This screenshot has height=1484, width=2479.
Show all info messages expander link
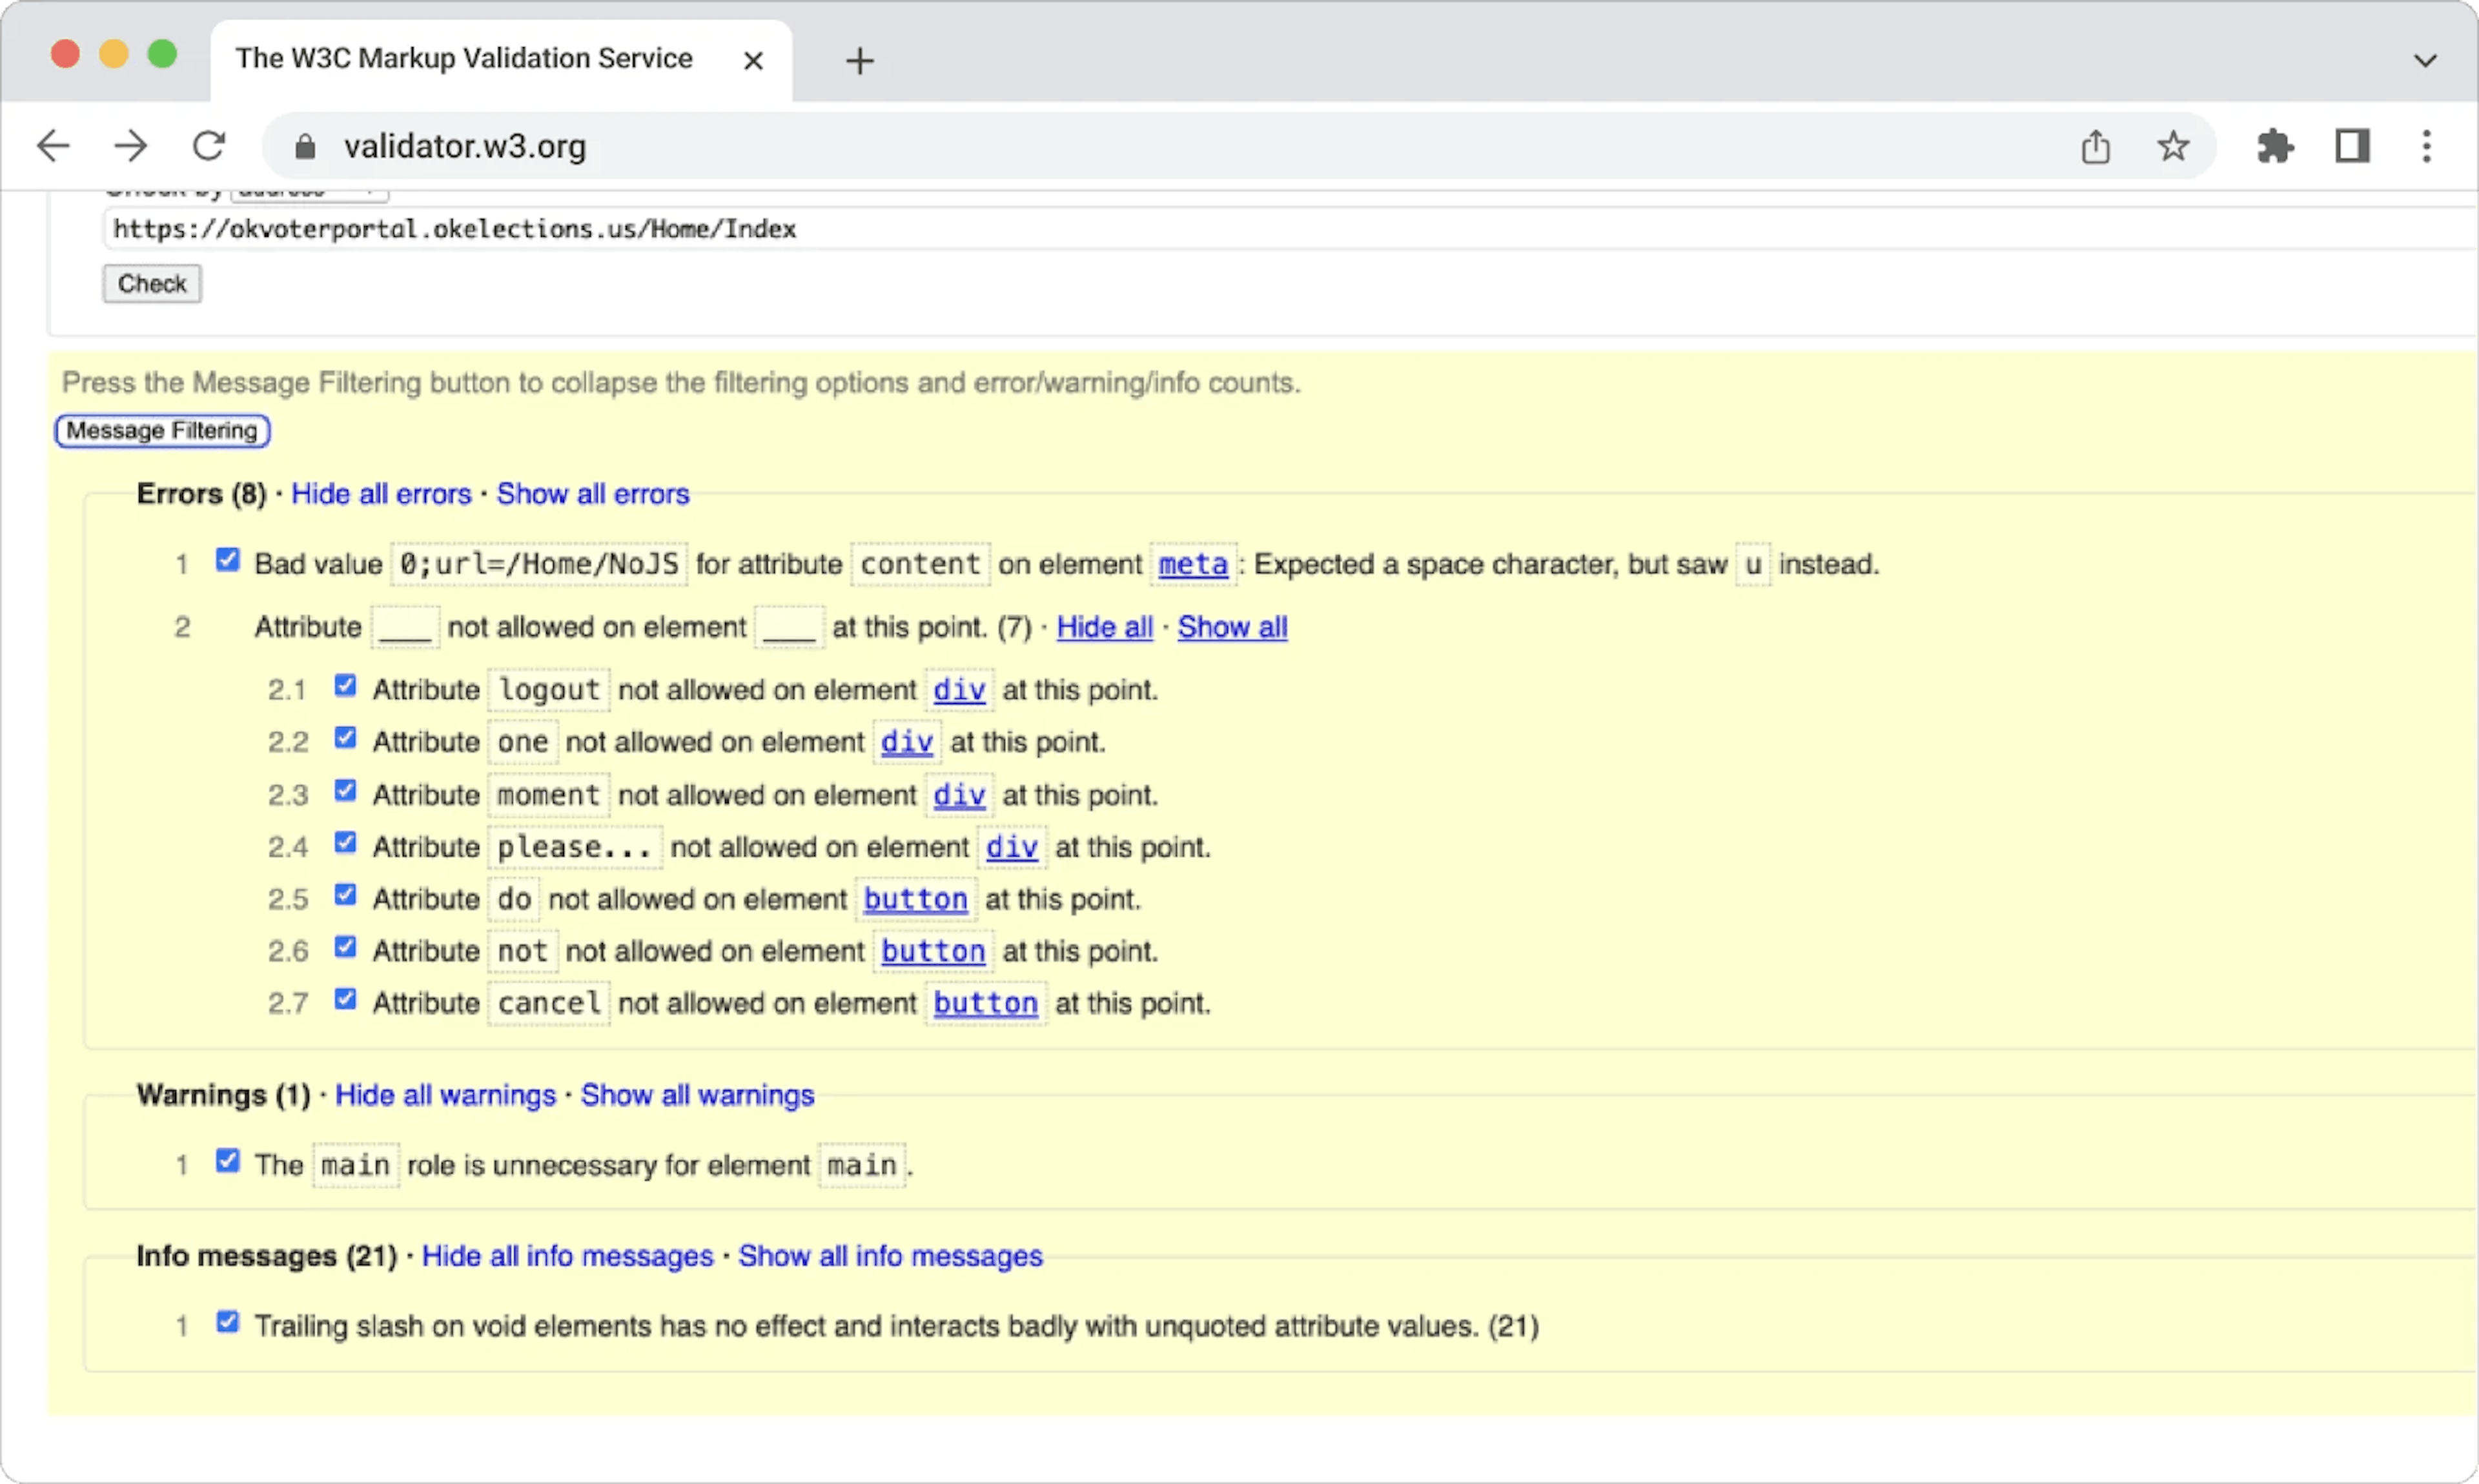coord(889,1256)
